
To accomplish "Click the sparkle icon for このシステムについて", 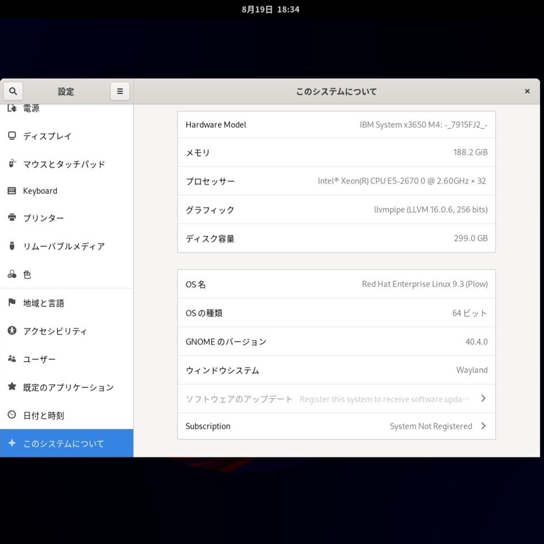I will [12, 443].
